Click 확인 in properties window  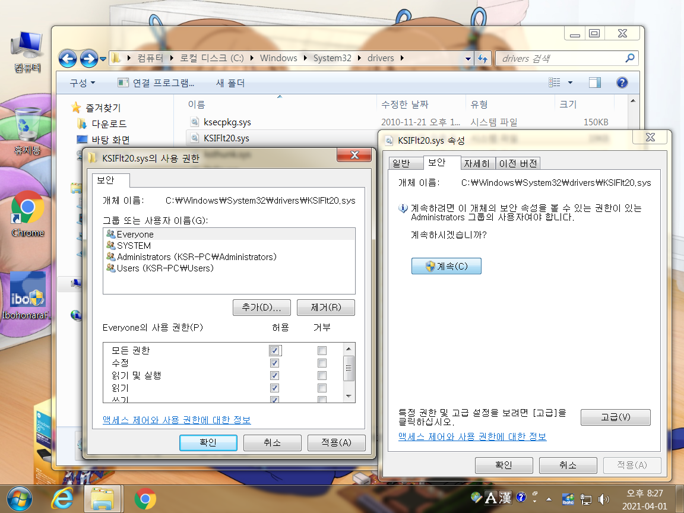(x=504, y=465)
